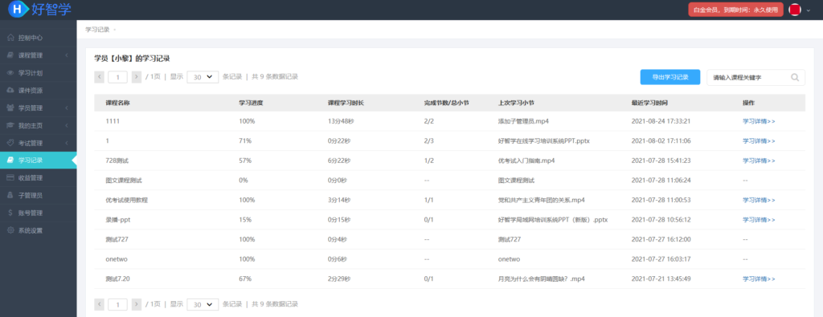Click the 课程名称 column header
The image size is (823, 317).
(x=118, y=103)
